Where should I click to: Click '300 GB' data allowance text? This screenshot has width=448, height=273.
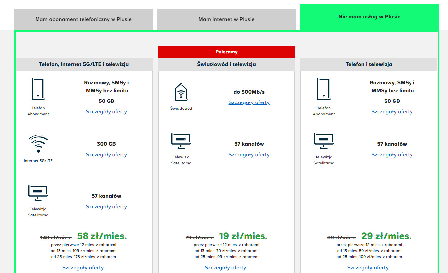point(107,144)
